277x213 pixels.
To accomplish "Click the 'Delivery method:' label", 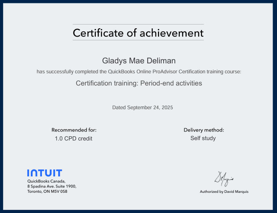I will point(204,130).
